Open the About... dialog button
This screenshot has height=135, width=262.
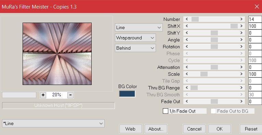coord(156,129)
